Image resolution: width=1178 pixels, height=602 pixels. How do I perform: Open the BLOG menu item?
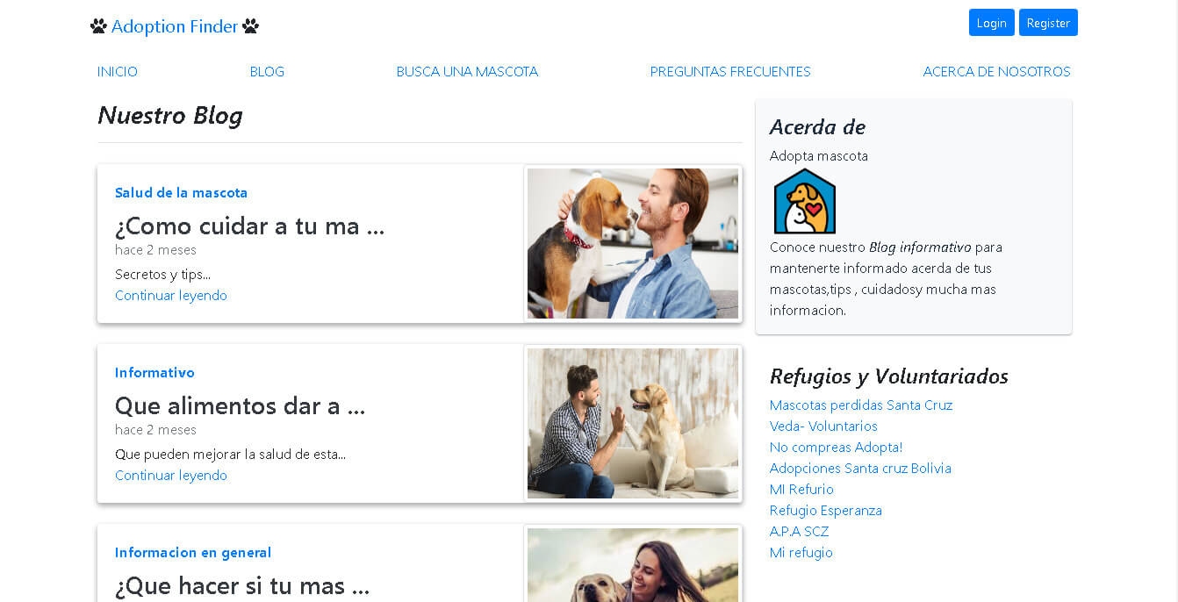(x=267, y=72)
